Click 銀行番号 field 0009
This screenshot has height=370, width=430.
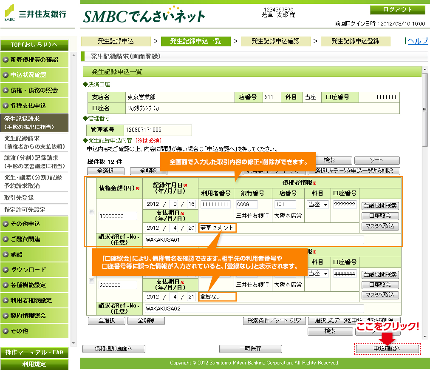(247, 205)
